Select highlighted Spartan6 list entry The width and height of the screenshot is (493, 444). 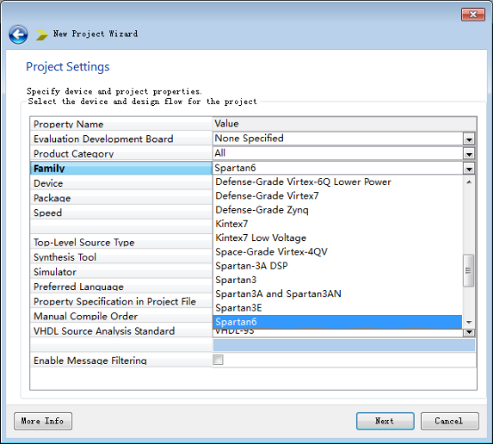[337, 322]
